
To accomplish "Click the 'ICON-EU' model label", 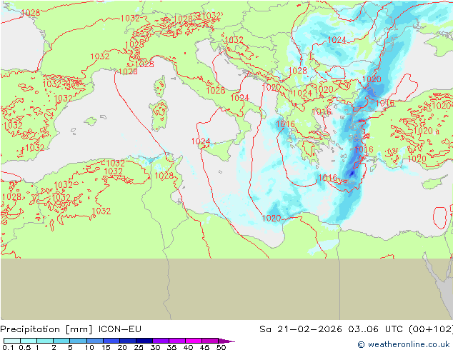I will (120, 329).
